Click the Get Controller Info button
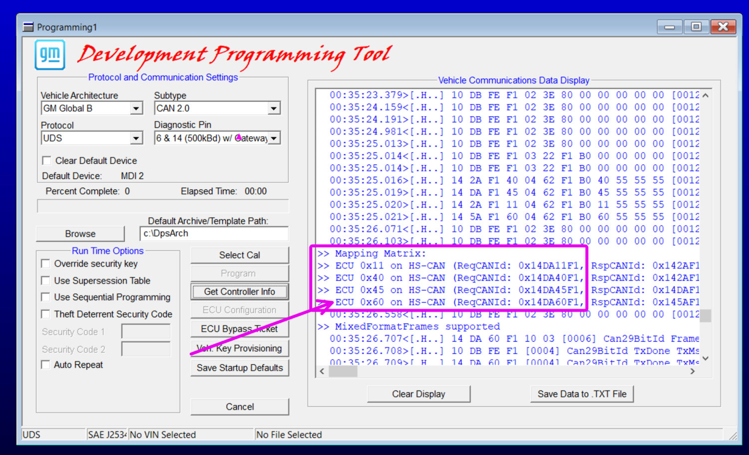The height and width of the screenshot is (455, 749). pyautogui.click(x=240, y=291)
